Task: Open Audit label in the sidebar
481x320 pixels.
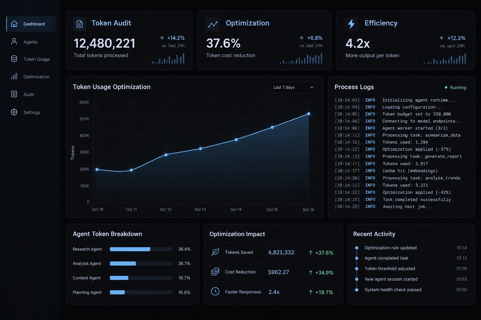Action: click(29, 95)
